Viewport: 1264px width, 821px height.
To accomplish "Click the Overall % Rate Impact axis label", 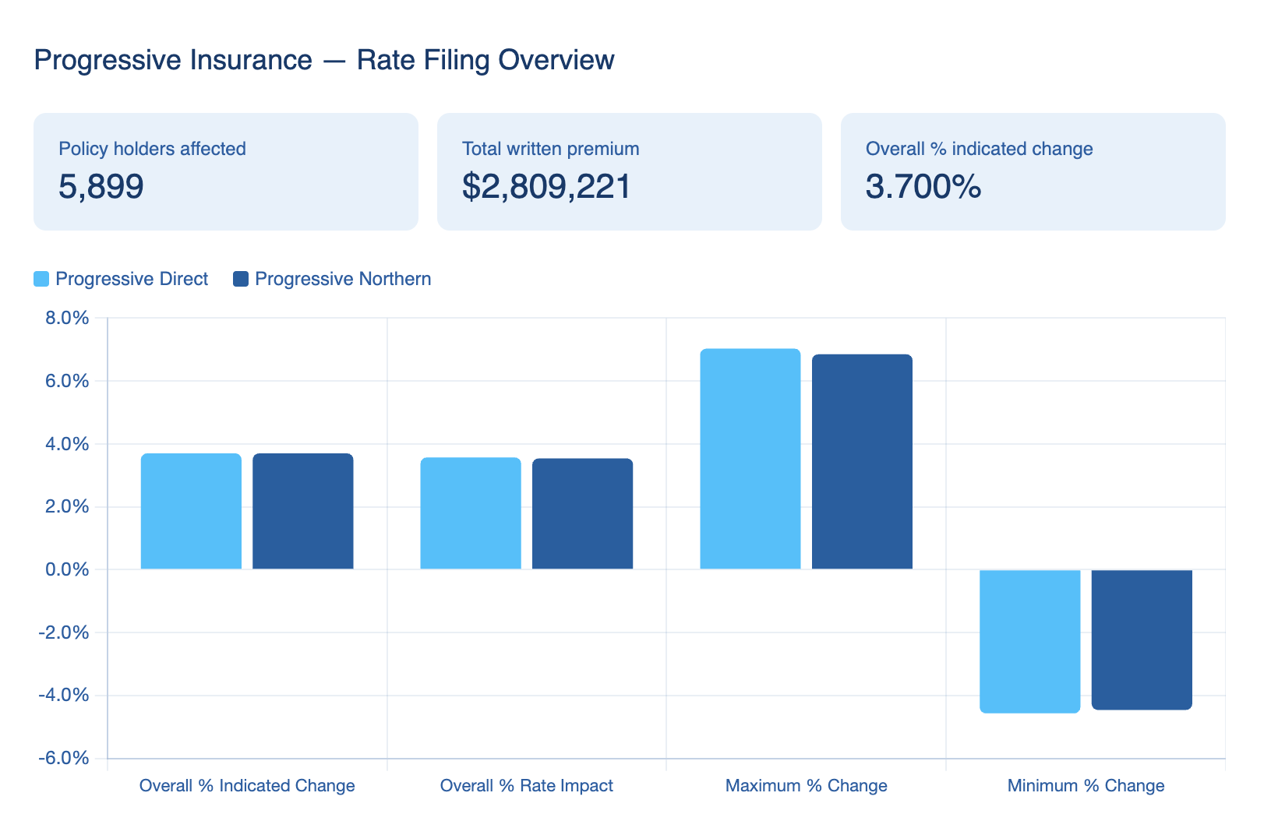I will tap(526, 785).
